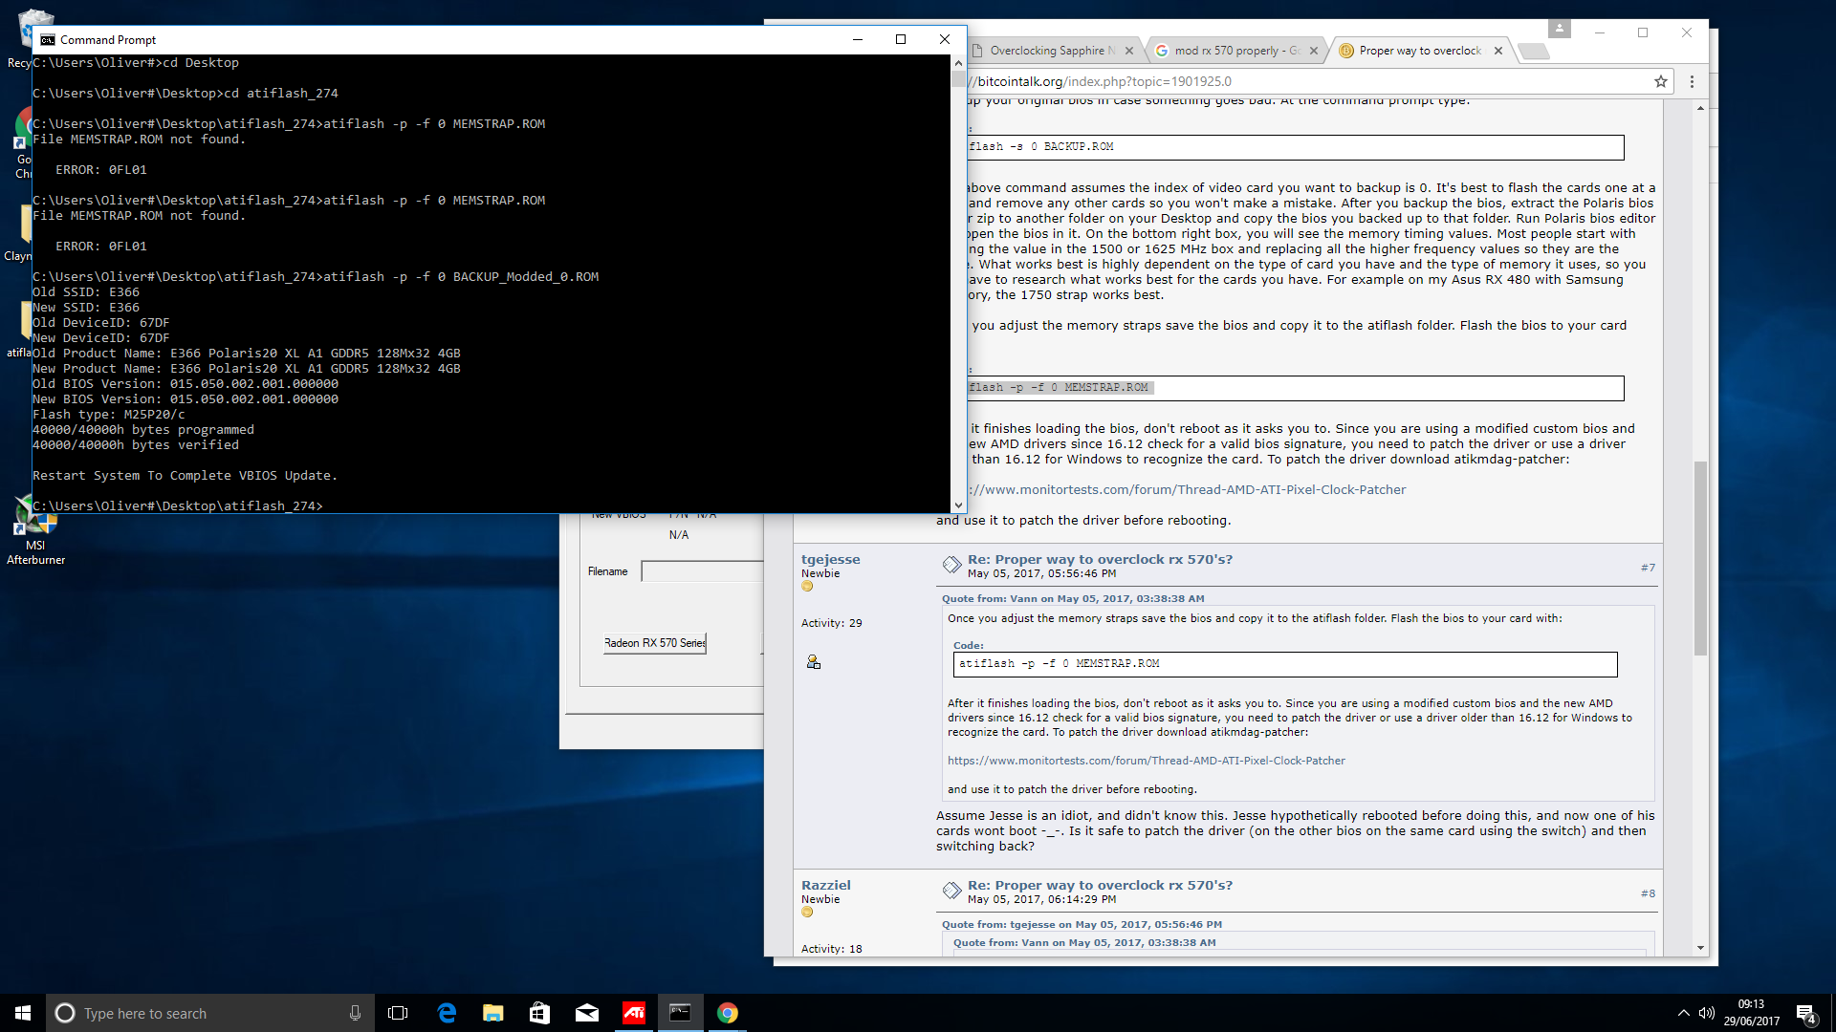Click 'Quote from: Vann' link in post #7
The height and width of the screenshot is (1032, 1836).
[x=1073, y=598]
